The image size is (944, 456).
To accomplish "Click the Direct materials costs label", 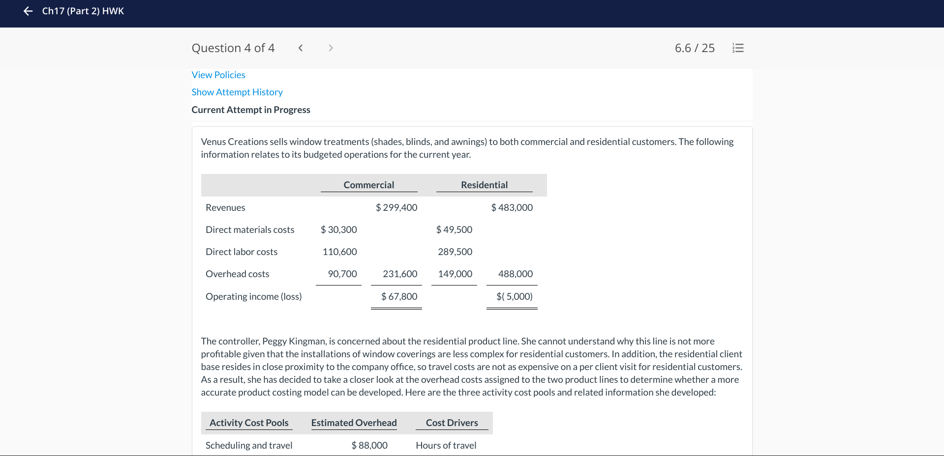I will (x=250, y=229).
